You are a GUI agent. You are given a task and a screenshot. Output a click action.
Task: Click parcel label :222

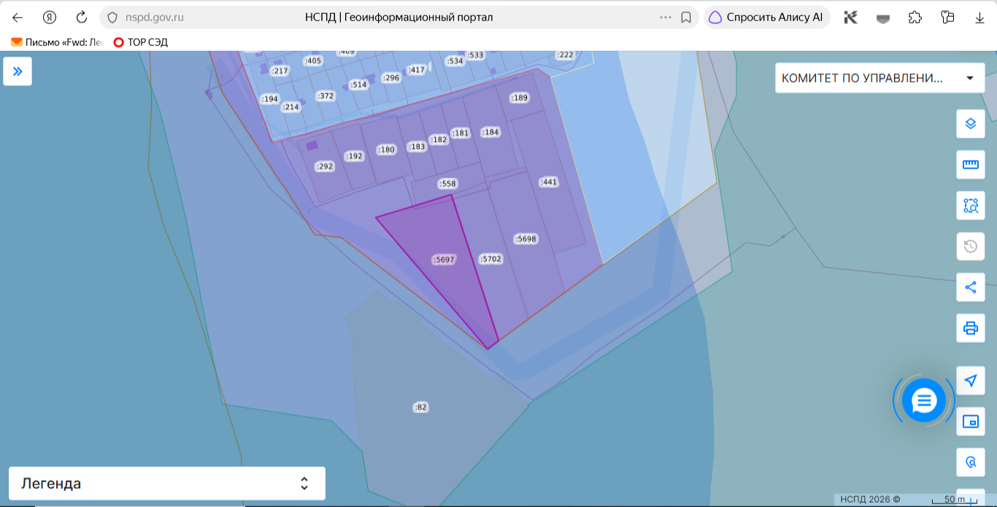click(x=565, y=55)
